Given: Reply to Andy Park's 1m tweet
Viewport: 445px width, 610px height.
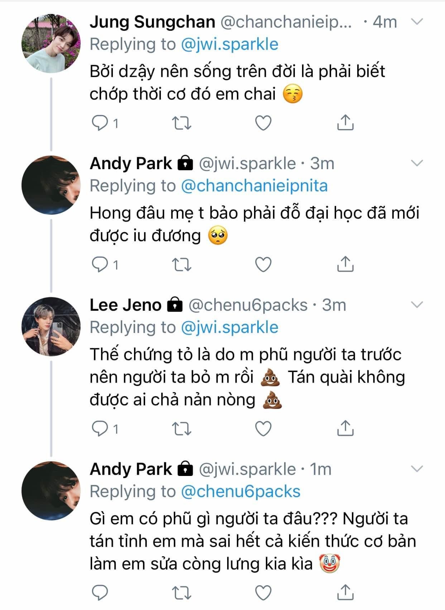Looking at the screenshot, I should click(x=100, y=593).
